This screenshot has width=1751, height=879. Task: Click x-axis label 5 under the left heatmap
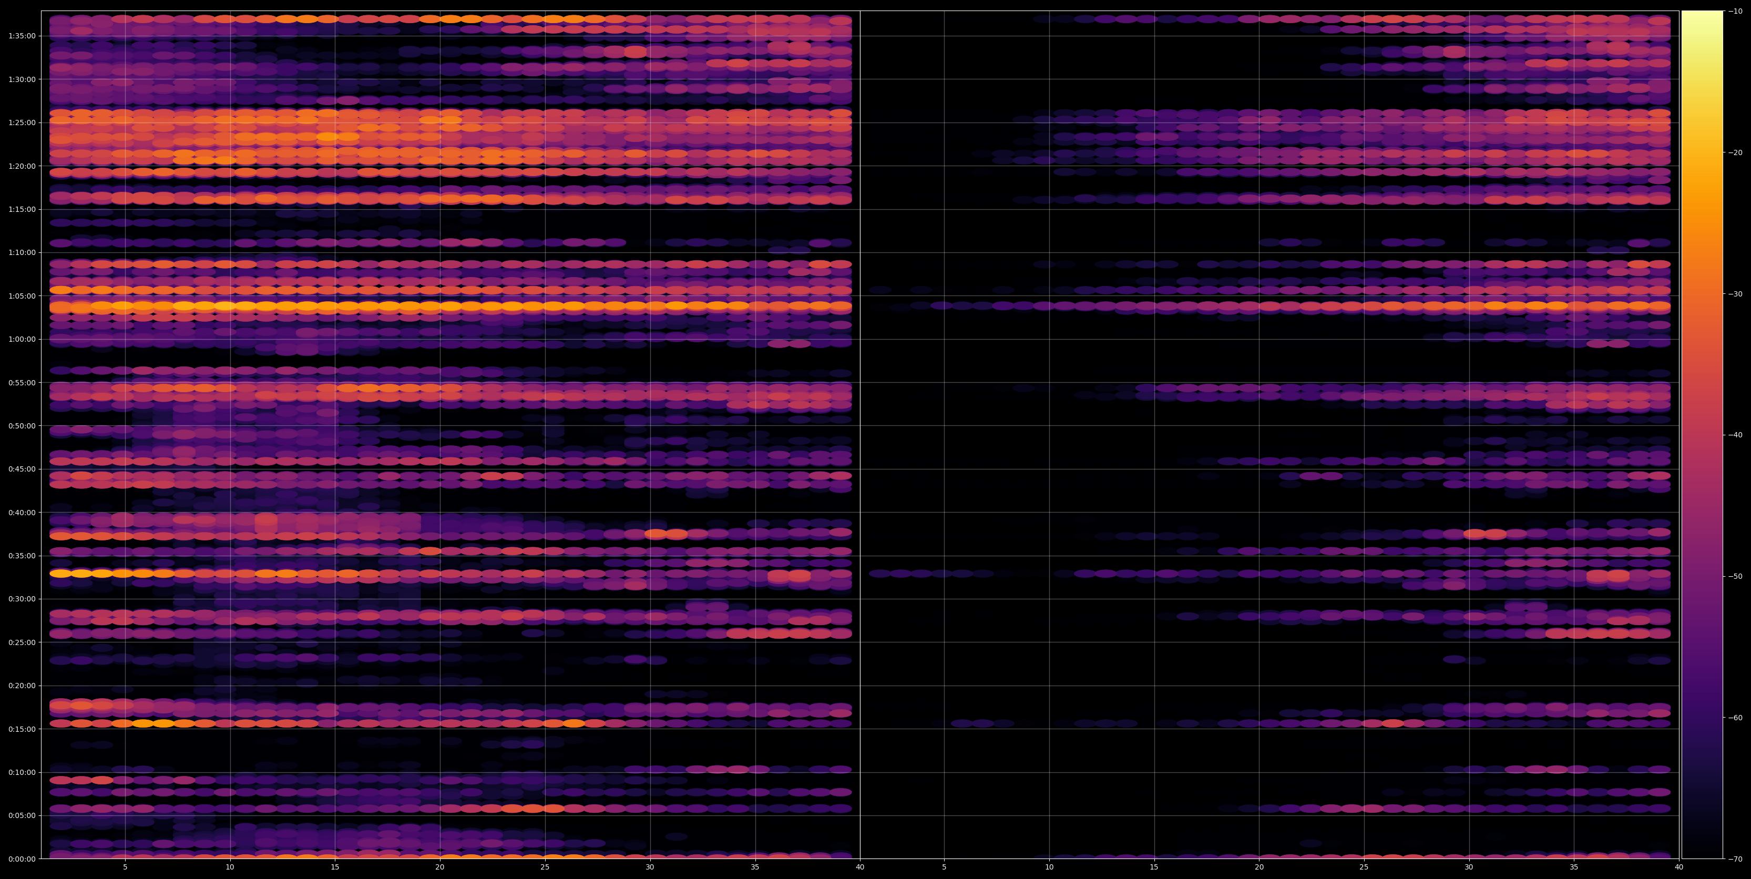click(x=125, y=867)
